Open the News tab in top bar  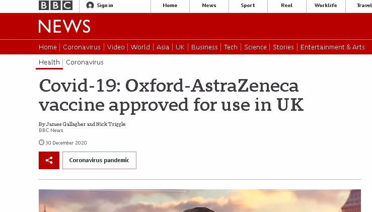tap(209, 6)
